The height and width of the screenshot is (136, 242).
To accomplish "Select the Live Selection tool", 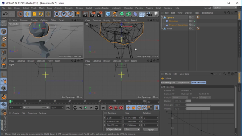I will [x=20, y=14].
